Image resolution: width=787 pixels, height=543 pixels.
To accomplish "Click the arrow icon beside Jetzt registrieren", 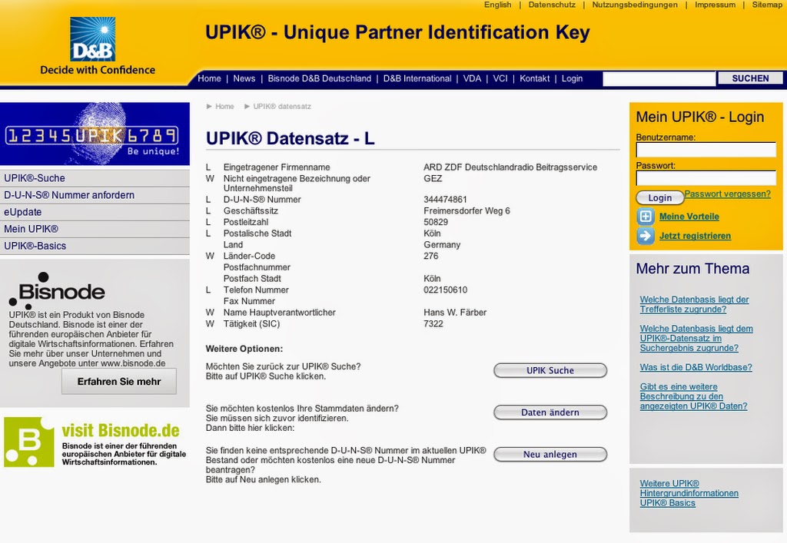I will [646, 236].
